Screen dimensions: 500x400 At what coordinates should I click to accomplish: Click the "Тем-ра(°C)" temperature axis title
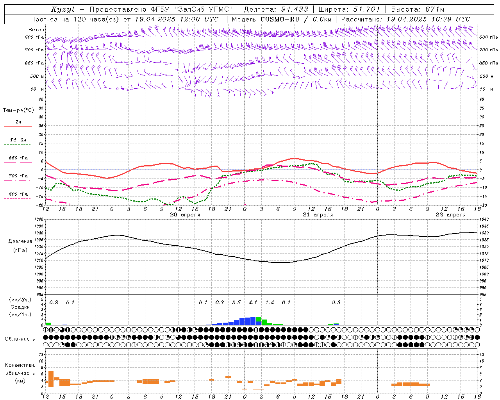point(18,111)
